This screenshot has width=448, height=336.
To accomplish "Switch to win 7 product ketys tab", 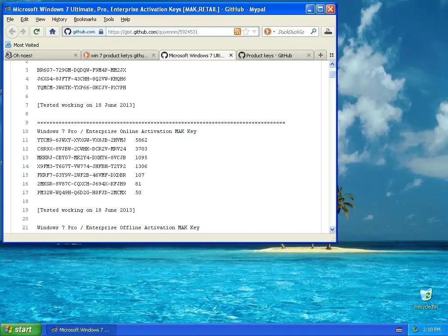I will point(119,56).
